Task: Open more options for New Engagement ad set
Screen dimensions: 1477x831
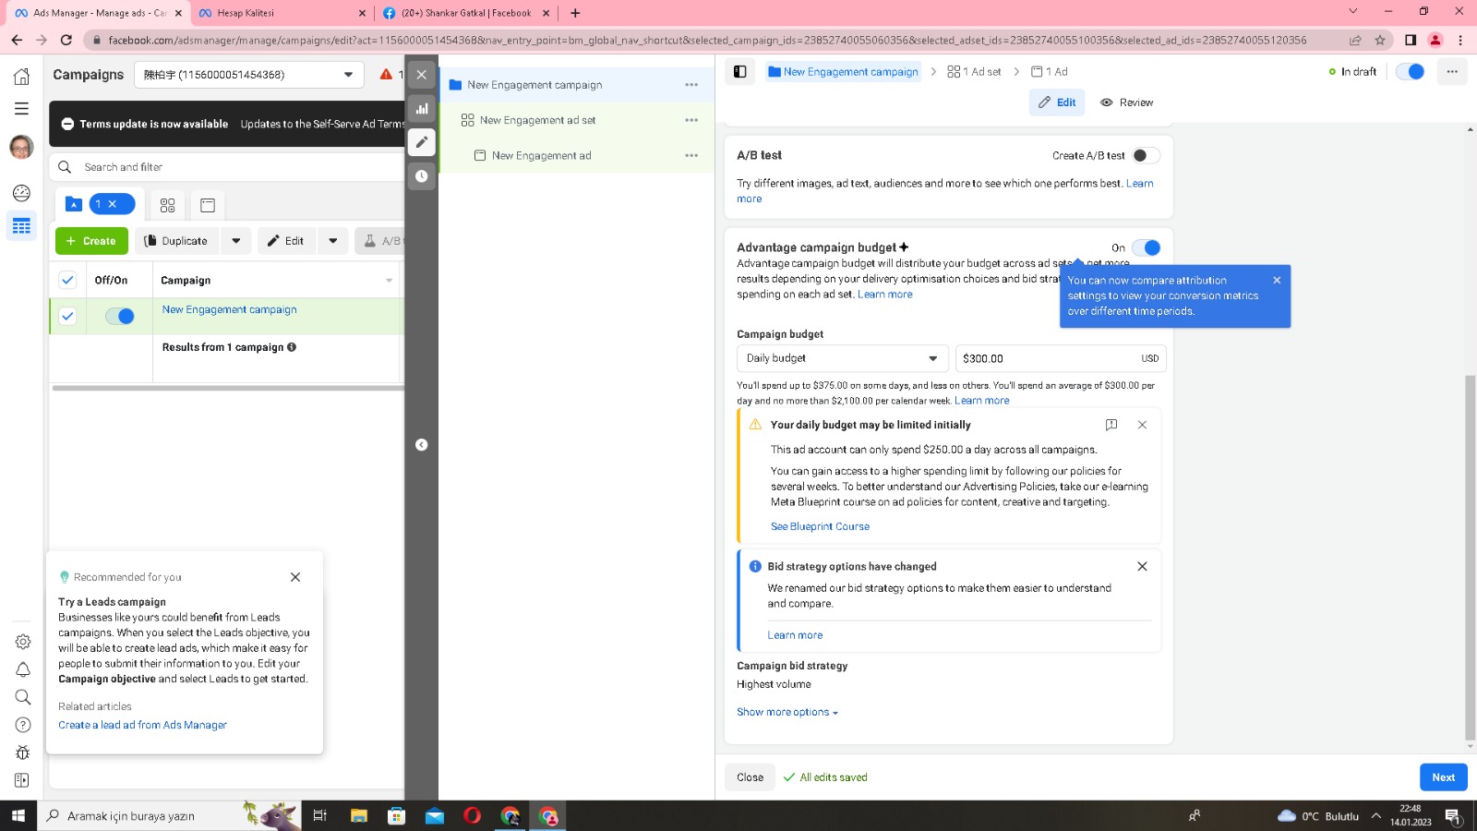Action: coord(691,120)
